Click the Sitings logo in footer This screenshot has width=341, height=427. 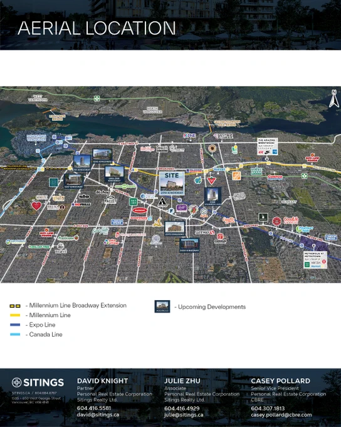tap(38, 382)
